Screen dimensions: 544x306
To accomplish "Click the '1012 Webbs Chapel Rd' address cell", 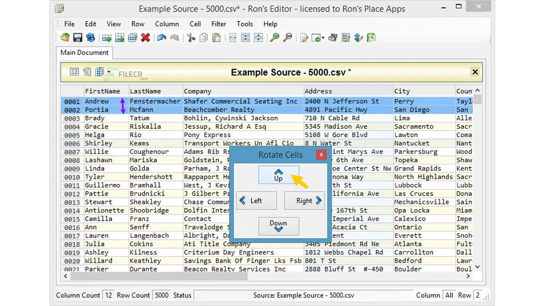I will 348,252.
